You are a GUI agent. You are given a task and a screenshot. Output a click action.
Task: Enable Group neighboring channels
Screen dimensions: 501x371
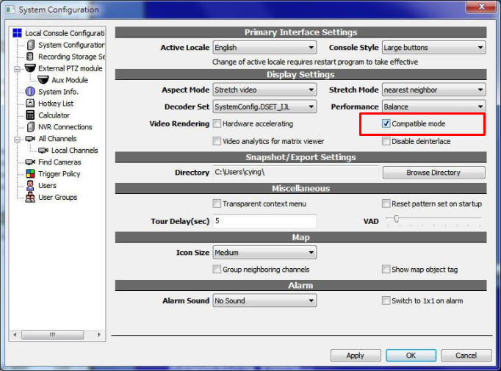[x=217, y=269]
